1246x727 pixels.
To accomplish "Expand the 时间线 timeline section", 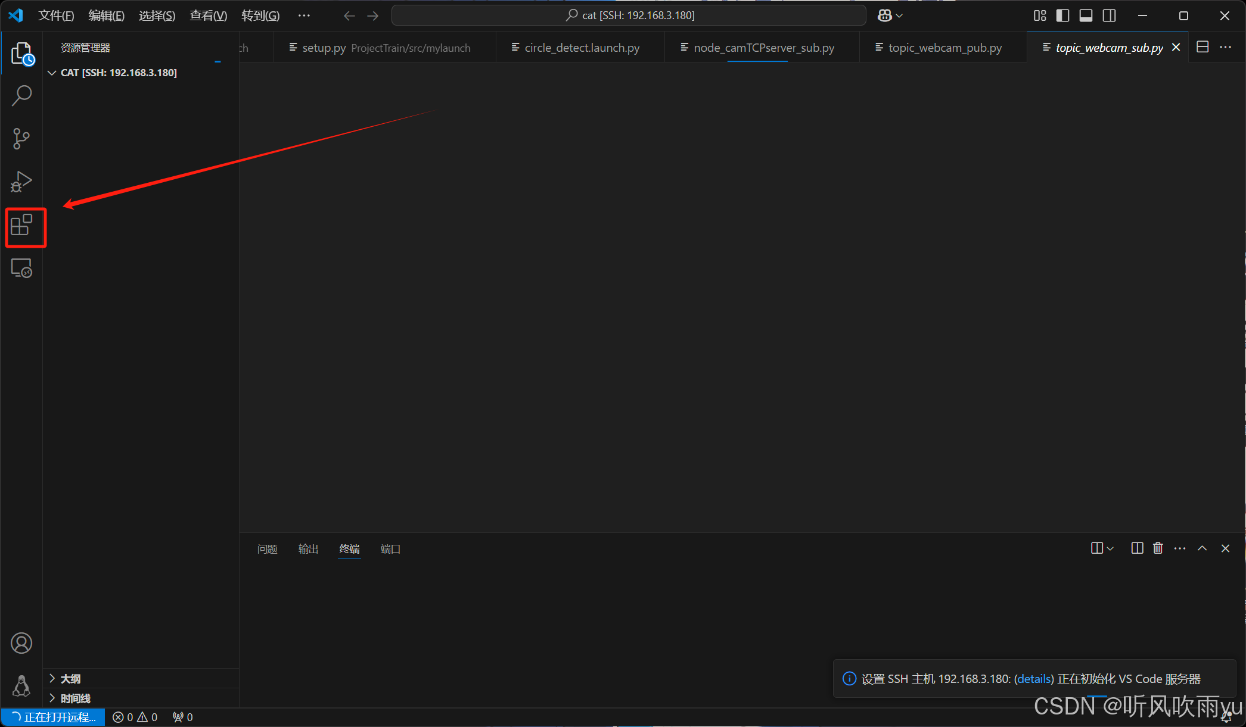I will pyautogui.click(x=75, y=698).
